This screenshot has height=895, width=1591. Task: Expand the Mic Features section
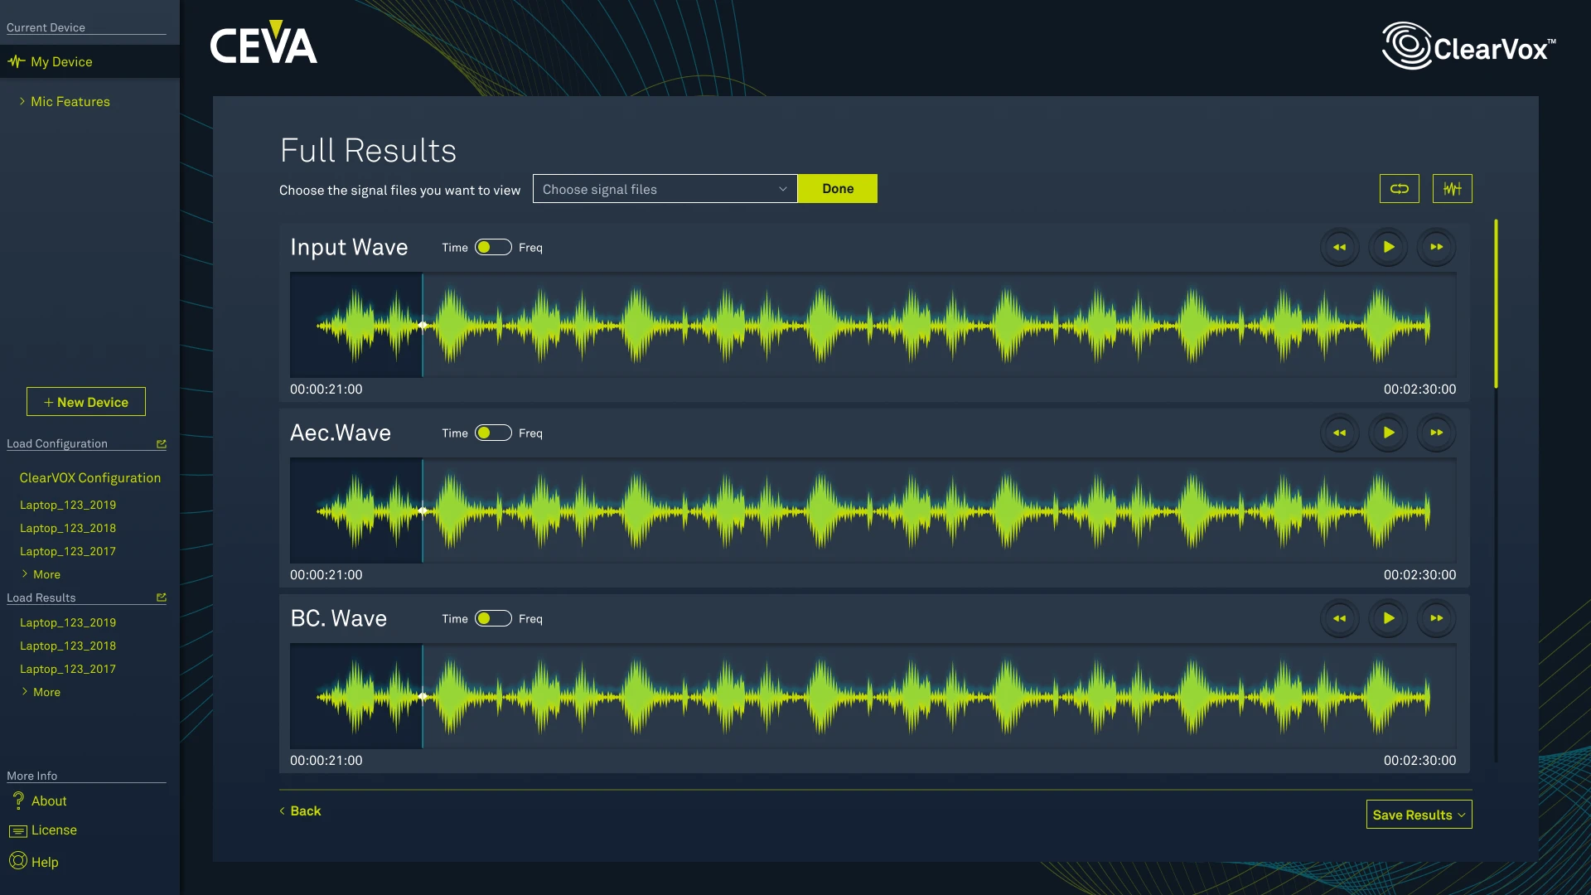point(70,101)
